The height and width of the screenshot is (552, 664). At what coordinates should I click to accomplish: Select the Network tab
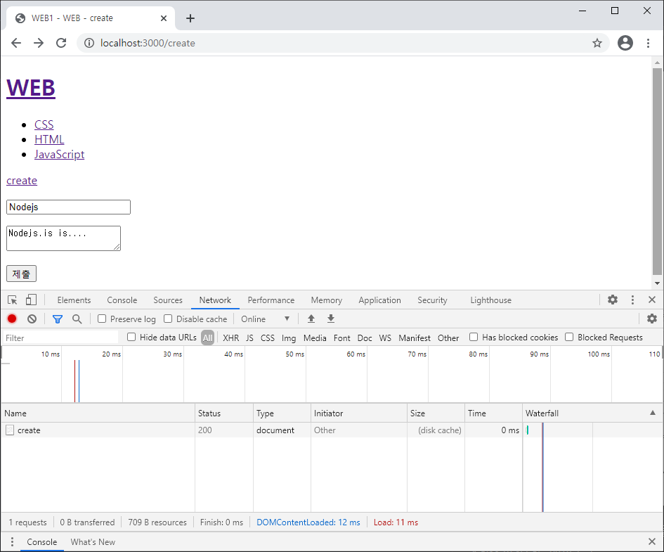[215, 300]
